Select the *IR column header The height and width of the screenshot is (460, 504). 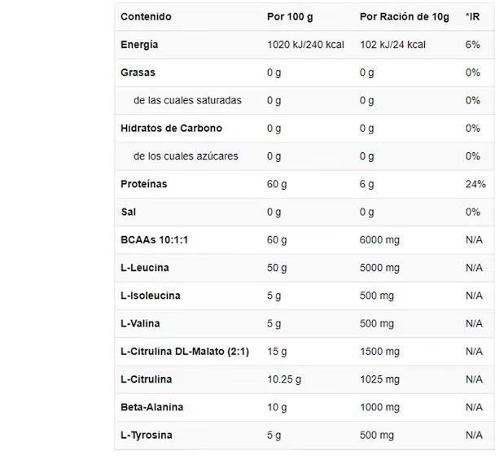(x=472, y=17)
